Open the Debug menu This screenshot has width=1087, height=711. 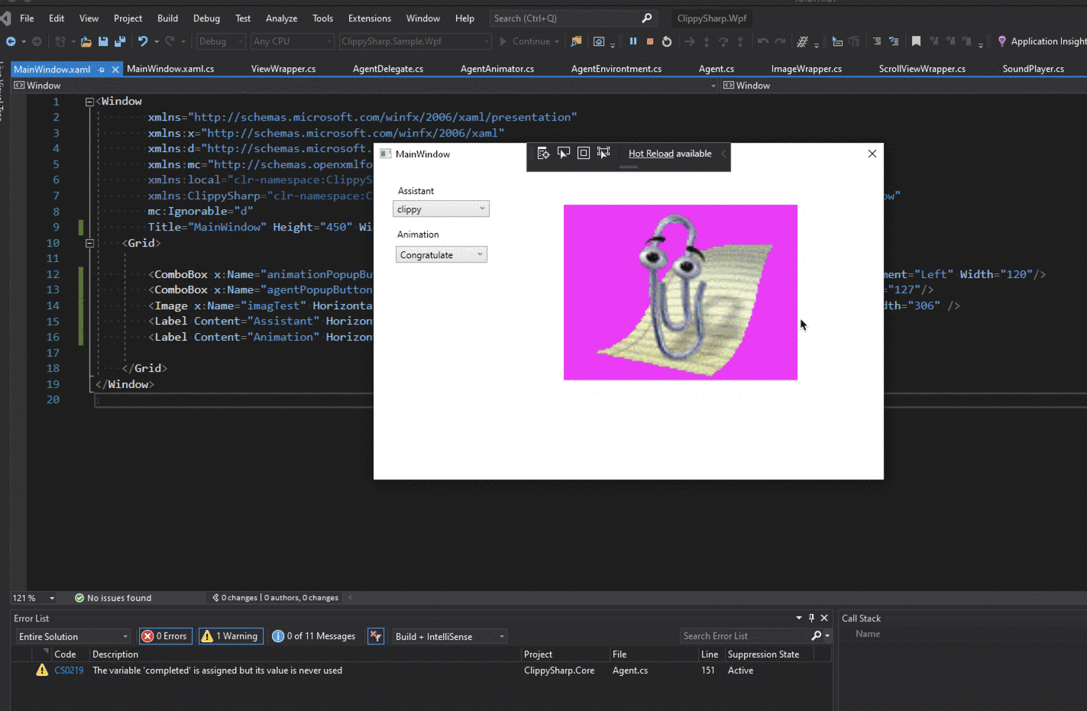coord(205,18)
